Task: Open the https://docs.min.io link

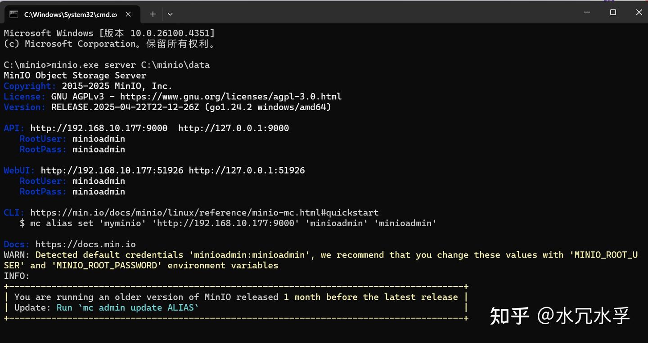Action: click(85, 245)
